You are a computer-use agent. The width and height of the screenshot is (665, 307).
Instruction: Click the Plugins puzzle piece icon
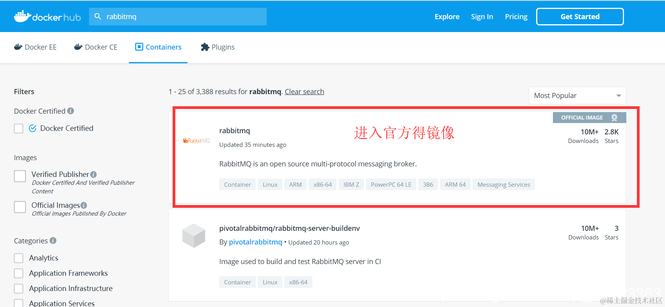[205, 47]
